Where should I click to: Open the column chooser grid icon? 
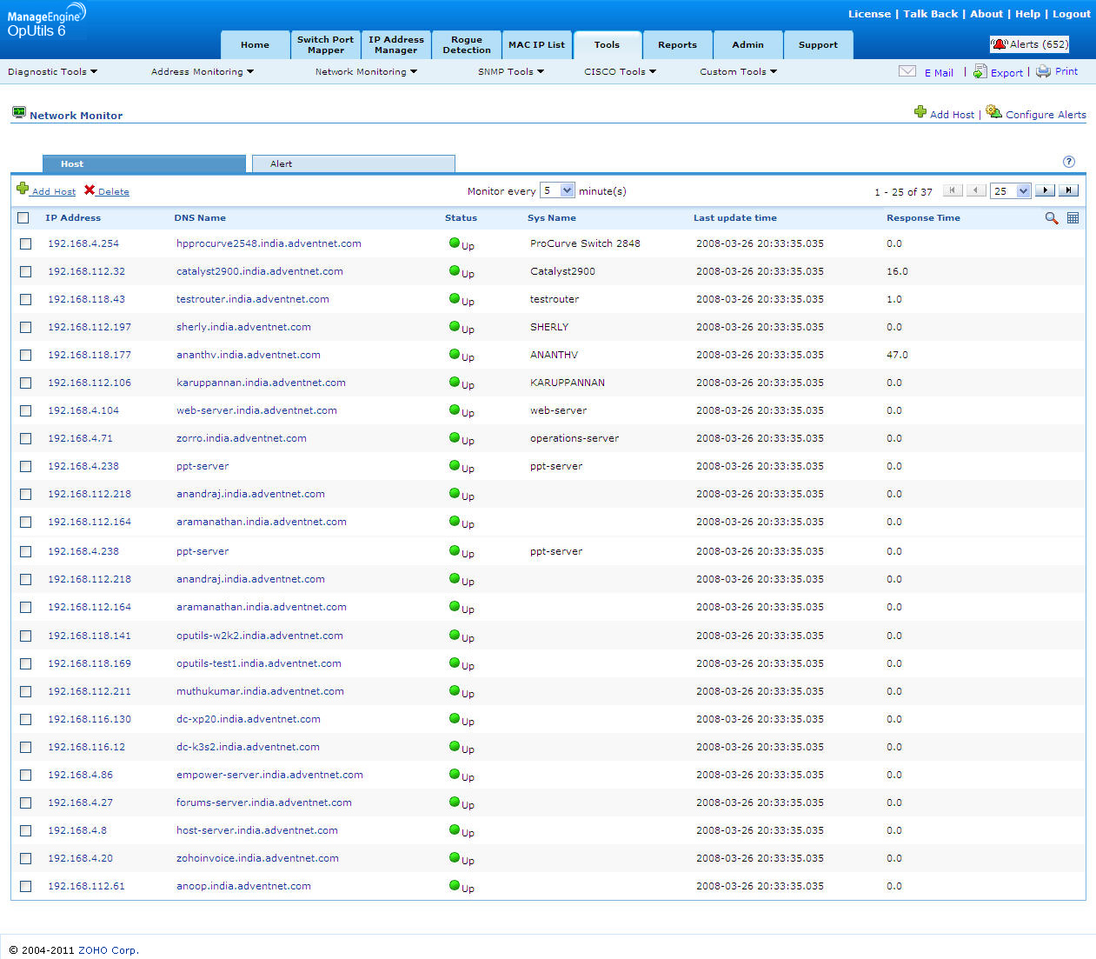(x=1073, y=218)
